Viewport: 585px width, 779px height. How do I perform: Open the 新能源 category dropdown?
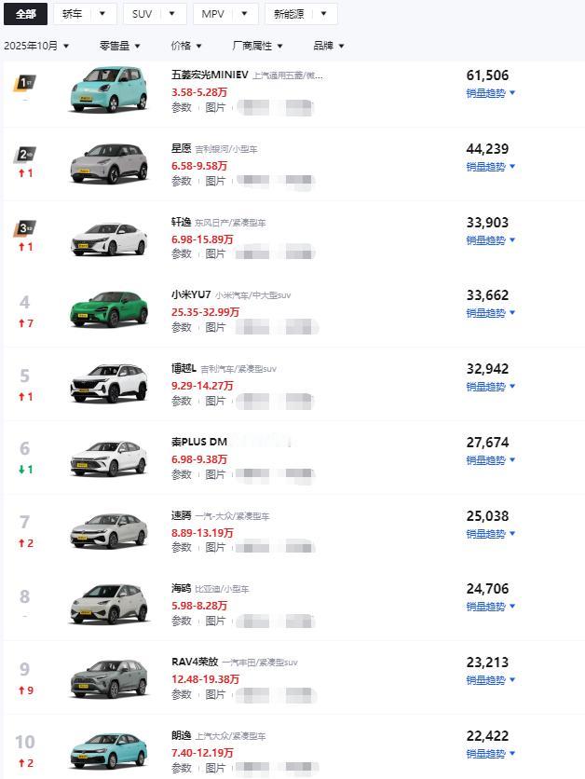click(289, 14)
